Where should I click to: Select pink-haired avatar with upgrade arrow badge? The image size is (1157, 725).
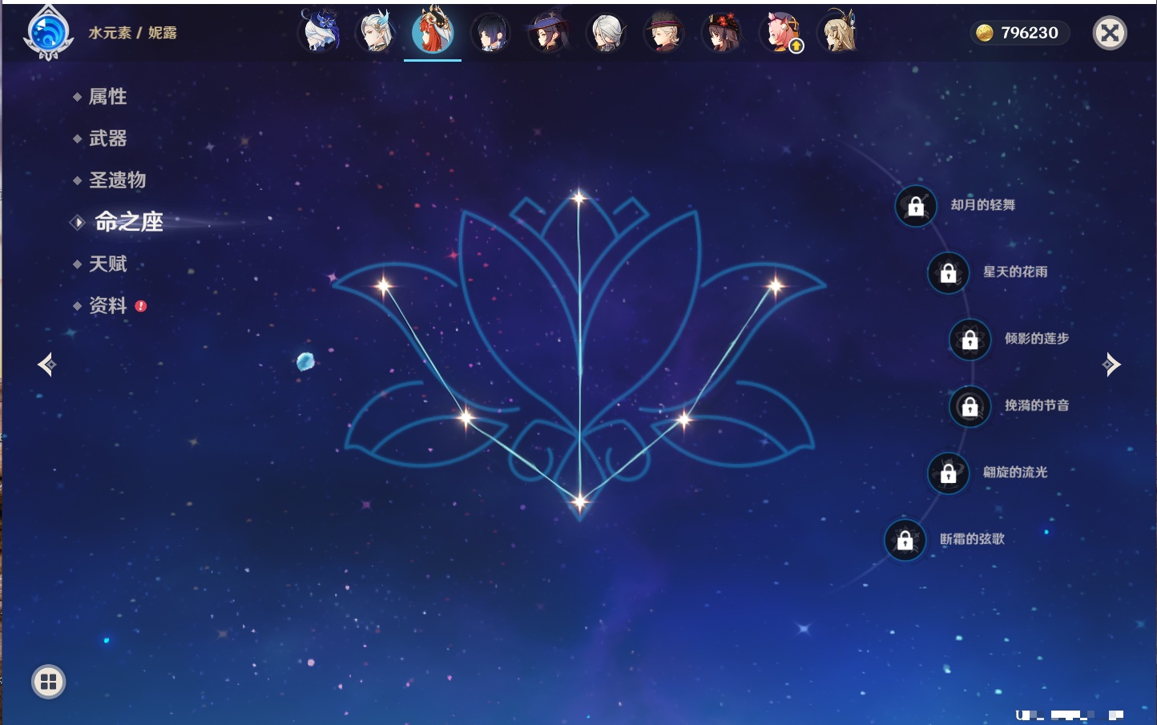pos(781,33)
